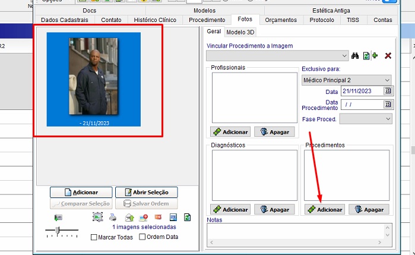Click the Abrir Seleção button
415x255 pixels.
click(x=146, y=193)
